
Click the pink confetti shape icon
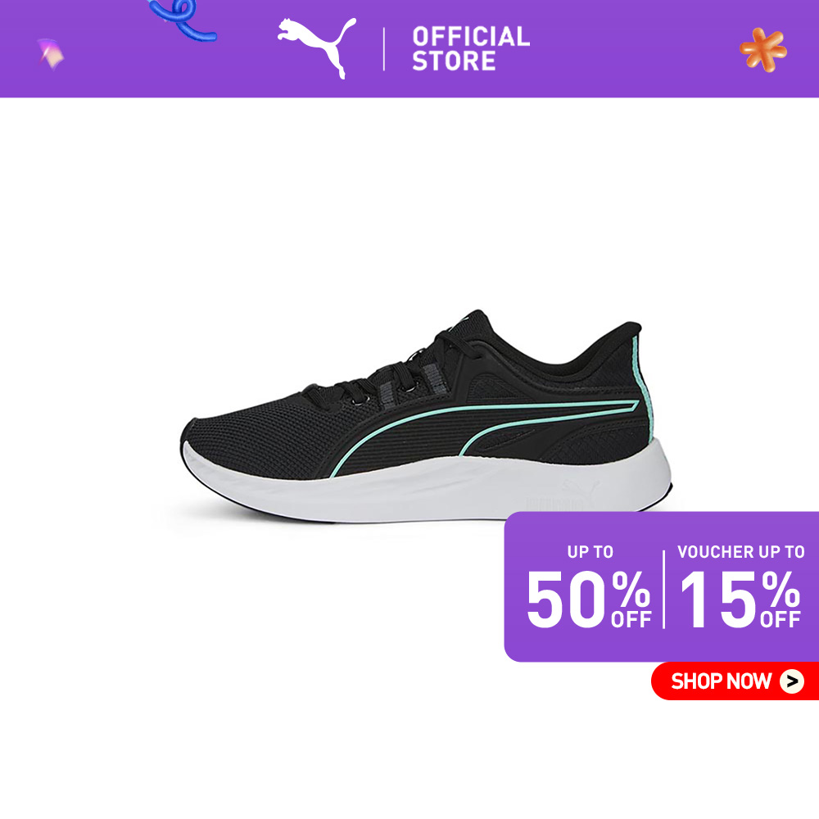(51, 54)
